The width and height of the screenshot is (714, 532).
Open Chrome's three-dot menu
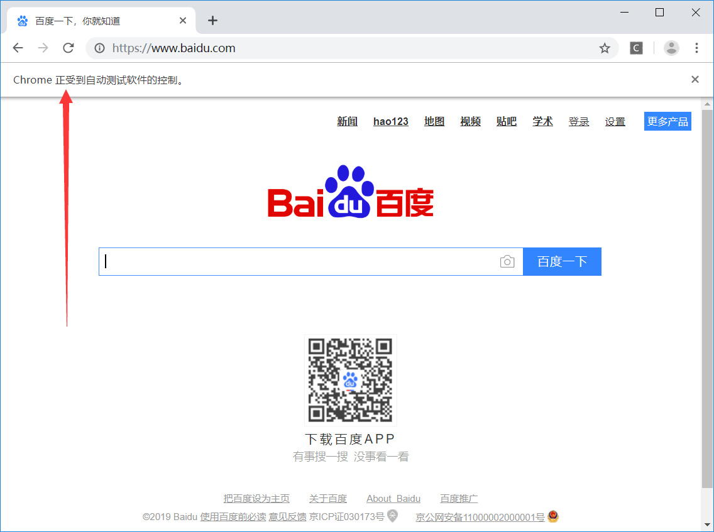point(696,48)
